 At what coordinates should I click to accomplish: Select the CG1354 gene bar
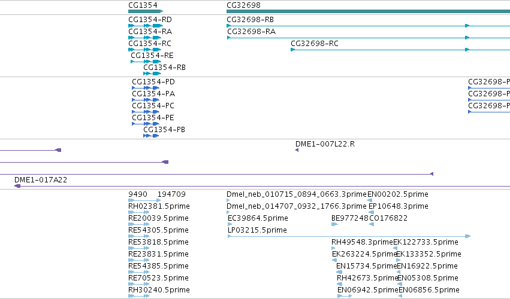(x=146, y=11)
